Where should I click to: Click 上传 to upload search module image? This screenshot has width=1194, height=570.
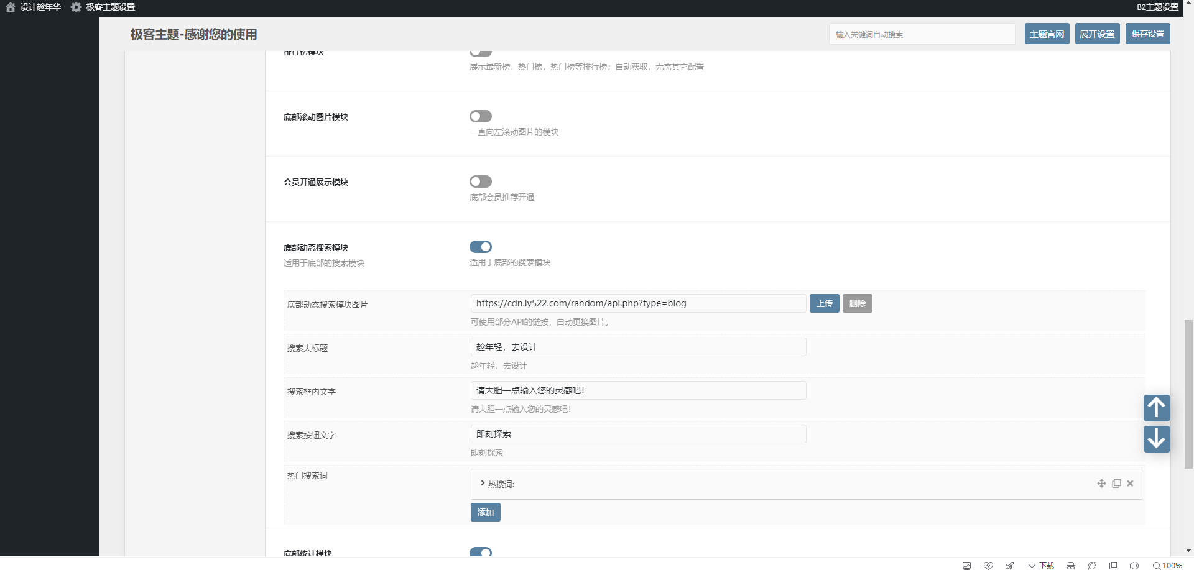click(824, 303)
